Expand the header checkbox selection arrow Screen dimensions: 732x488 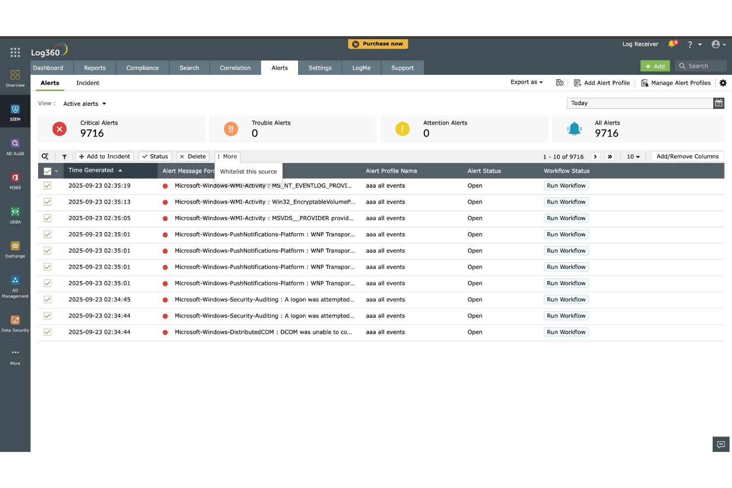pyautogui.click(x=56, y=171)
